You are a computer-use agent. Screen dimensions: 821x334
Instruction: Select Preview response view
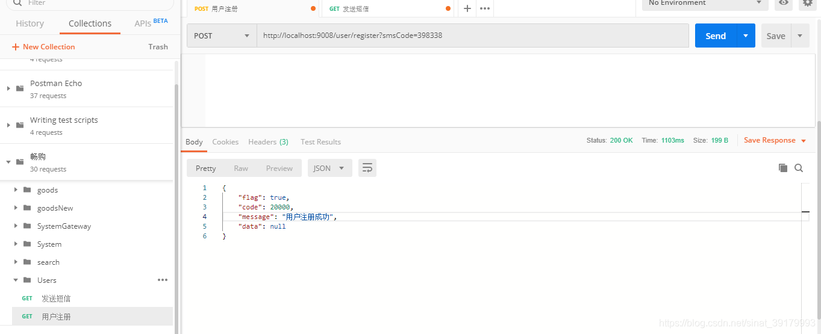(279, 168)
